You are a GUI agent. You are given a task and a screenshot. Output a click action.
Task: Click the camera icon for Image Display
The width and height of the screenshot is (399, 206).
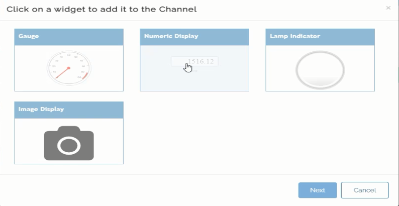pyautogui.click(x=69, y=143)
